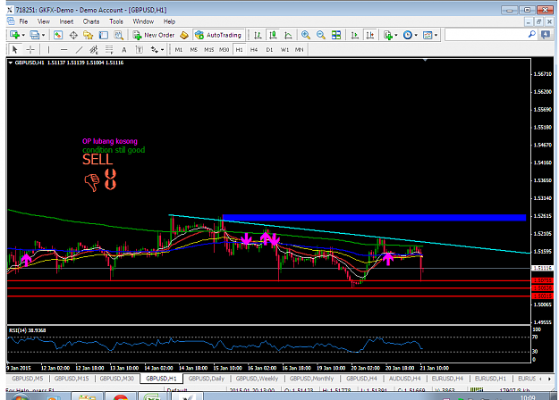The width and height of the screenshot is (559, 400).
Task: Expand the New Chart dropdown arrow
Action: tap(23, 35)
